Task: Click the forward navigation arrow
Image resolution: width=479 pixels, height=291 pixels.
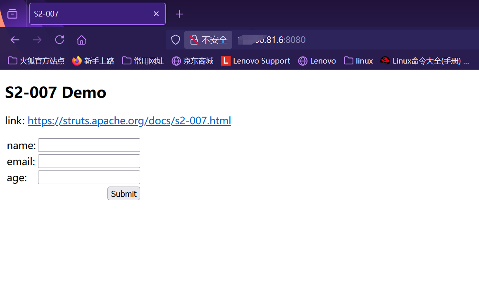Action: coord(37,40)
